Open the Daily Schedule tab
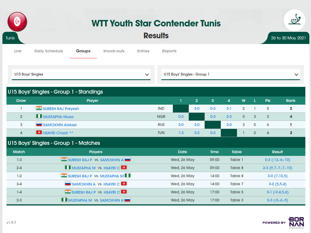 tap(48, 51)
